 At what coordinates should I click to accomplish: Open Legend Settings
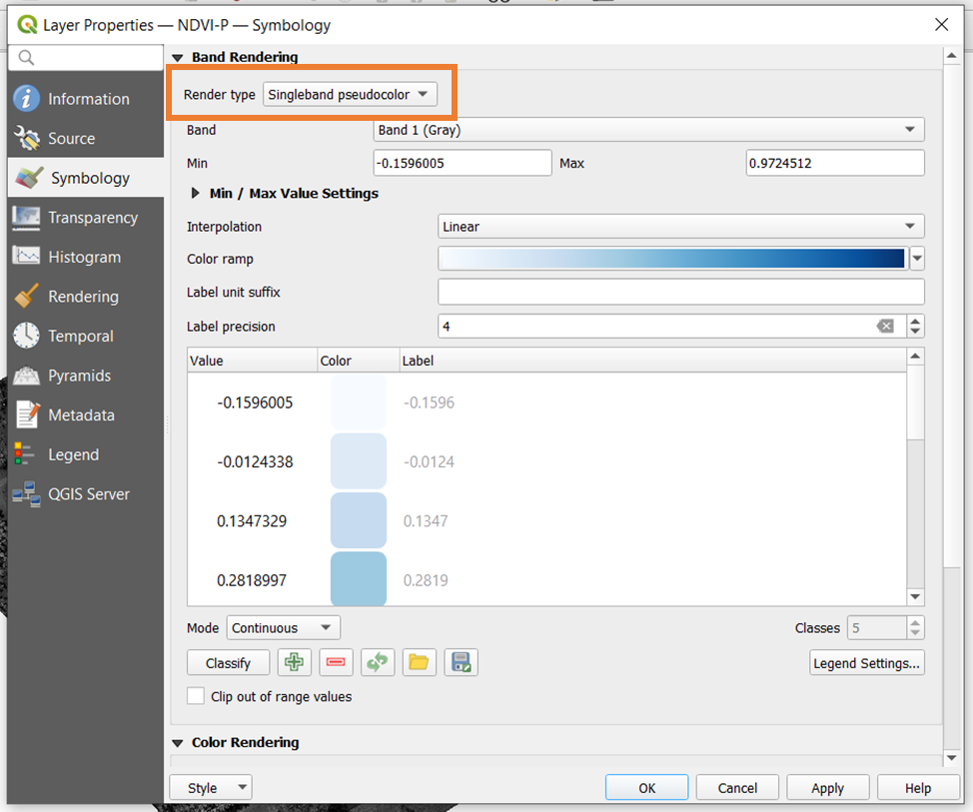867,662
